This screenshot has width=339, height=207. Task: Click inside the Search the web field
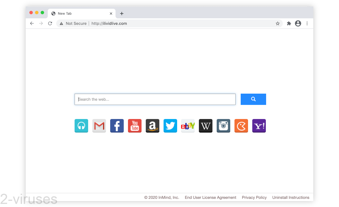(155, 99)
